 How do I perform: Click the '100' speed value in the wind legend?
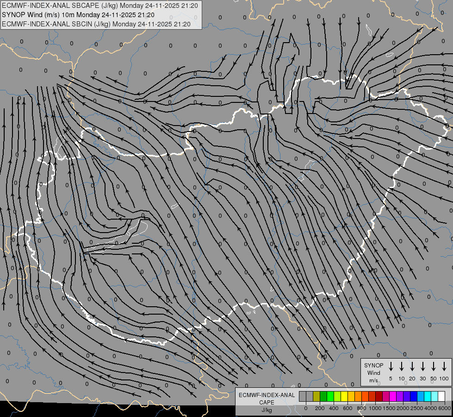(x=444, y=379)
